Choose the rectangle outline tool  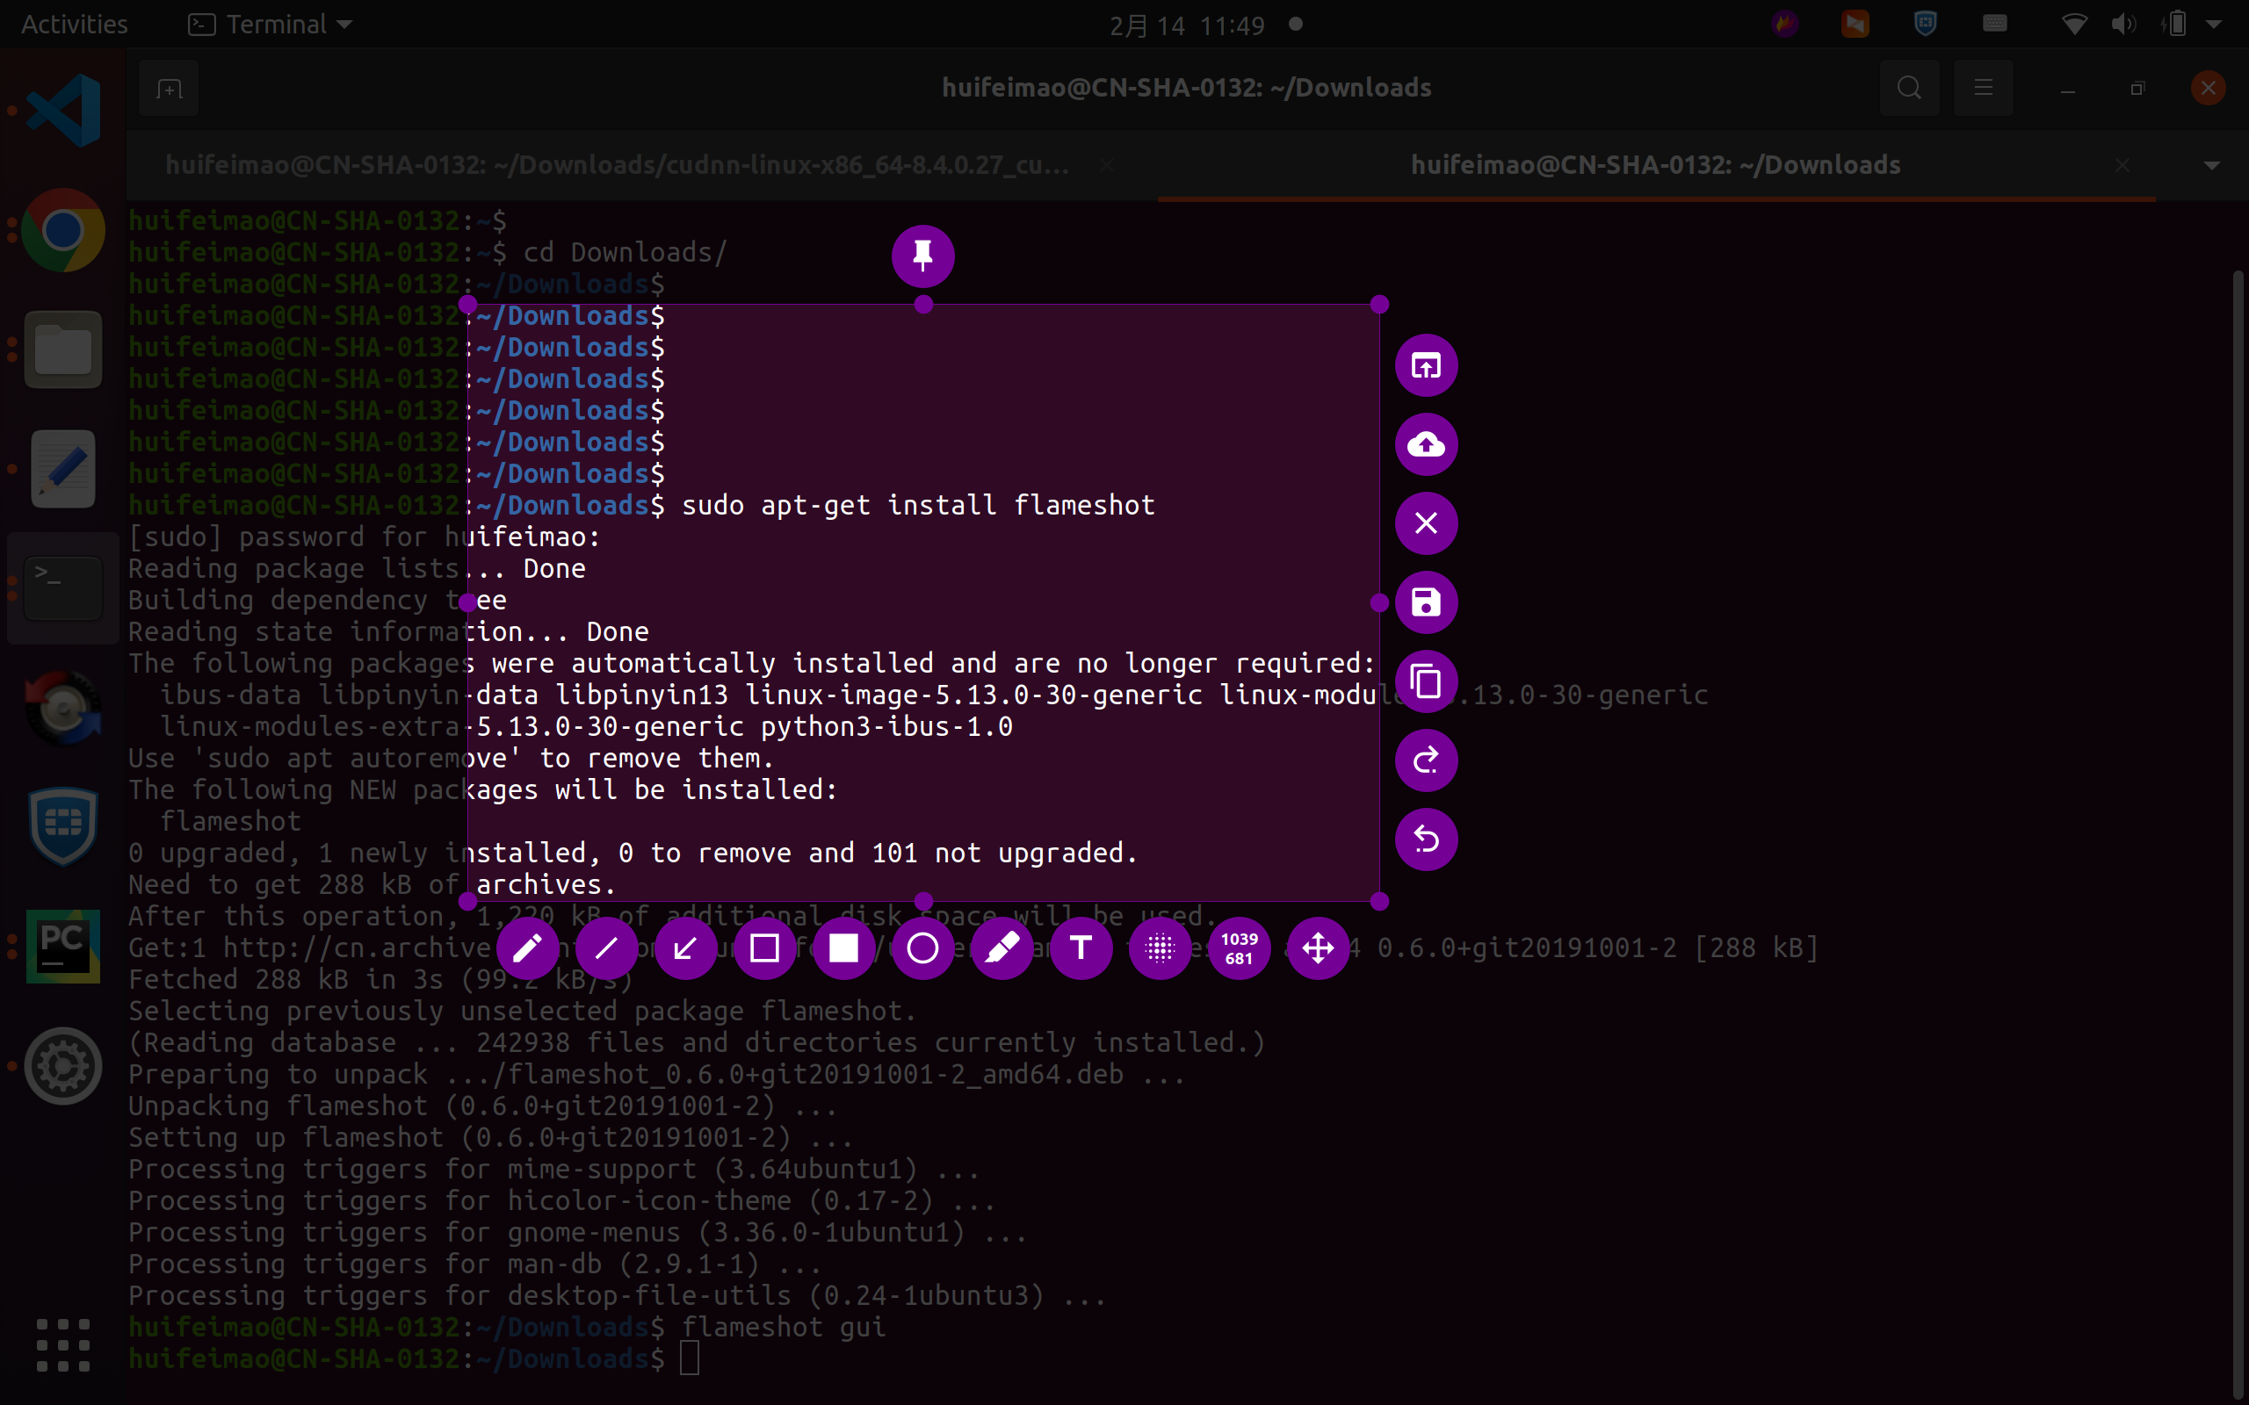coord(764,947)
